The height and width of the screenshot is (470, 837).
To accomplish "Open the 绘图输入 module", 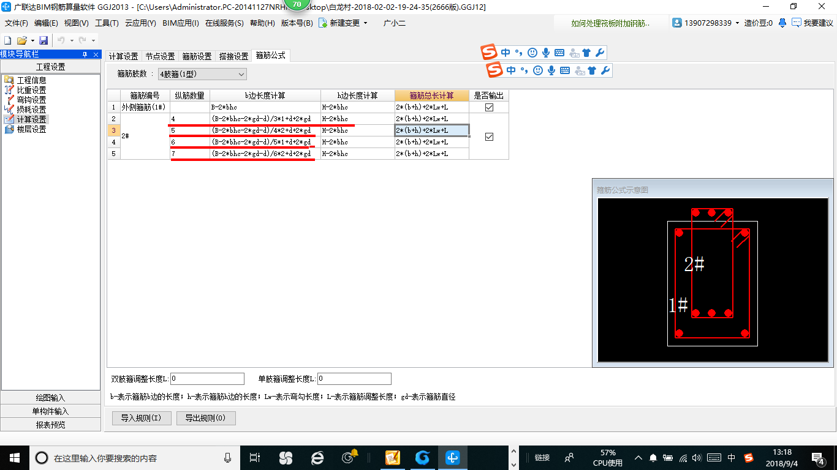I will 50,398.
